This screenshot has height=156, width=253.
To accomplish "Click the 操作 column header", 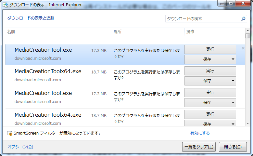I will point(190,32).
